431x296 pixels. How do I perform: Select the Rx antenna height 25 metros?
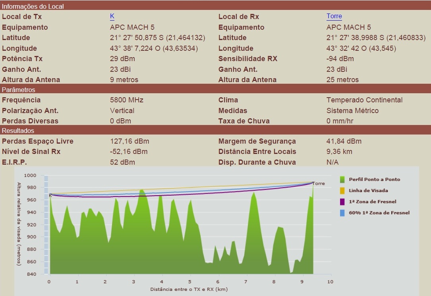[x=342, y=80]
